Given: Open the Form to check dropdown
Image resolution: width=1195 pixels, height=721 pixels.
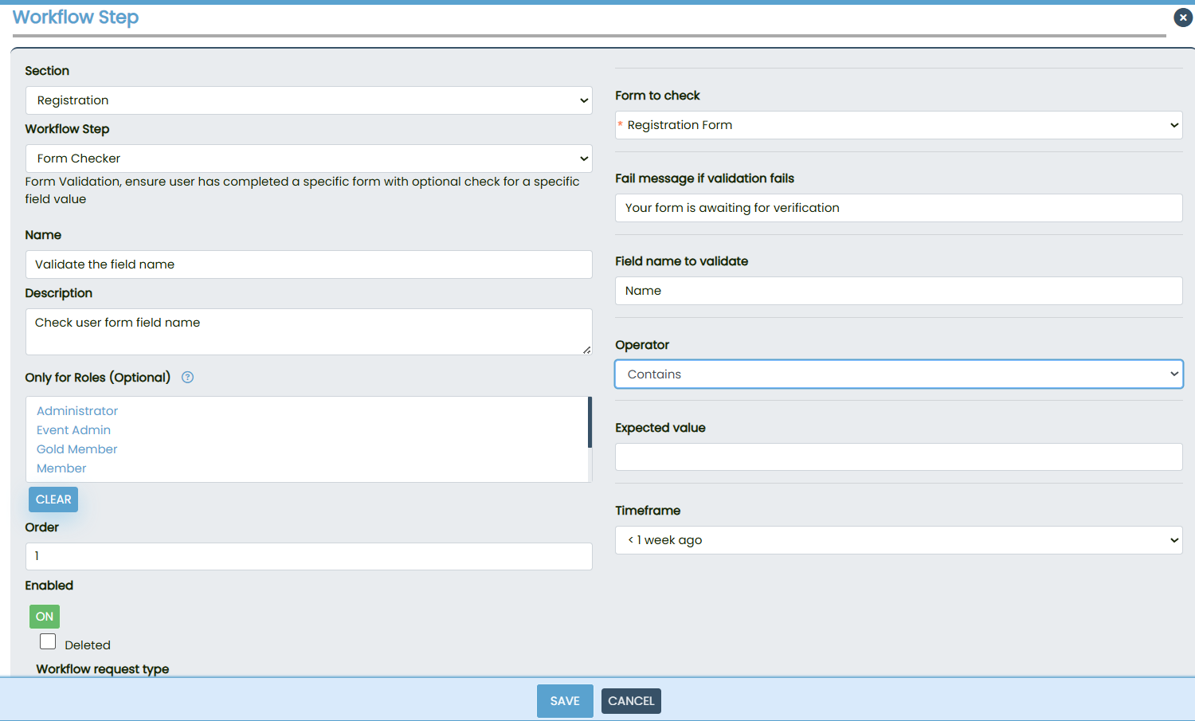Looking at the screenshot, I should [x=898, y=125].
